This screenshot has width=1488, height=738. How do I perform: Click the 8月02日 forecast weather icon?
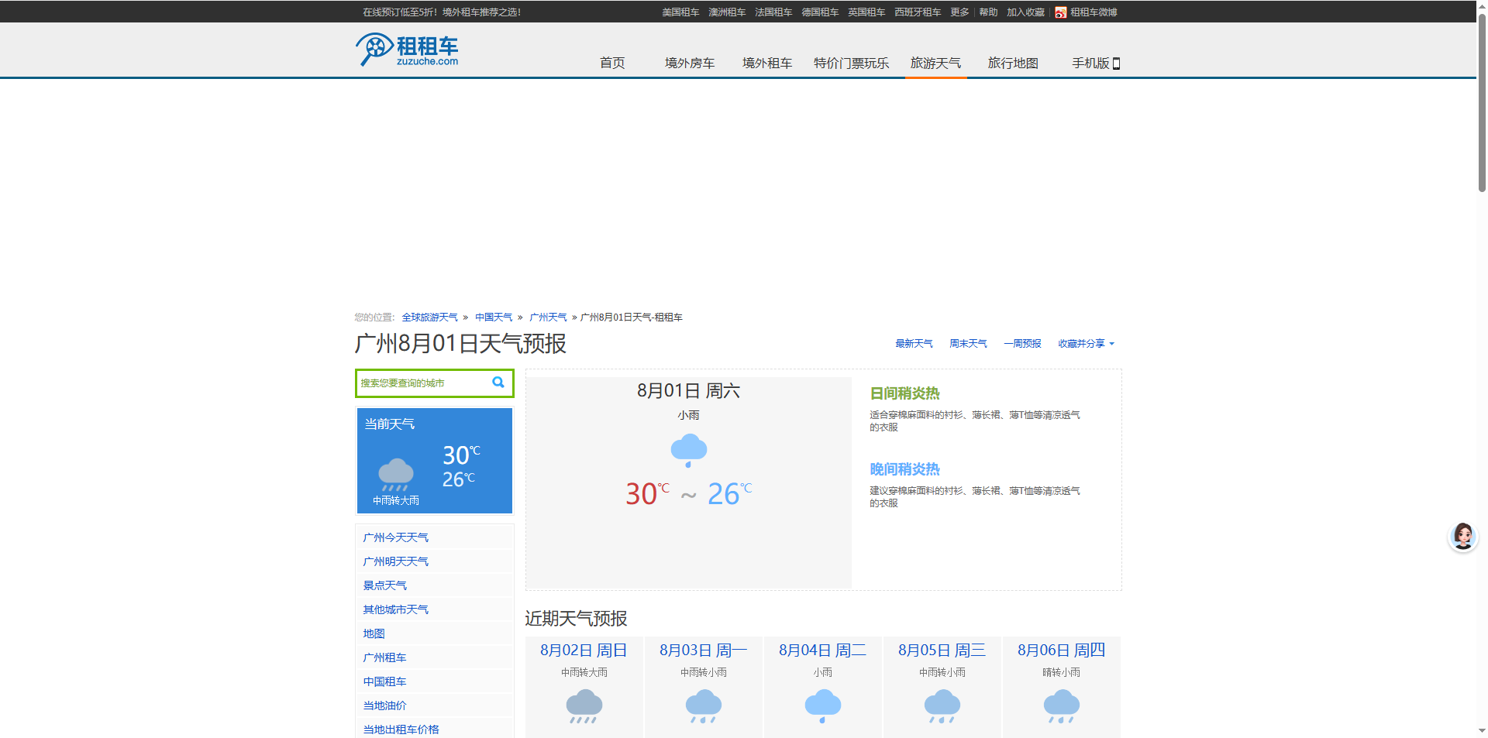coord(584,707)
